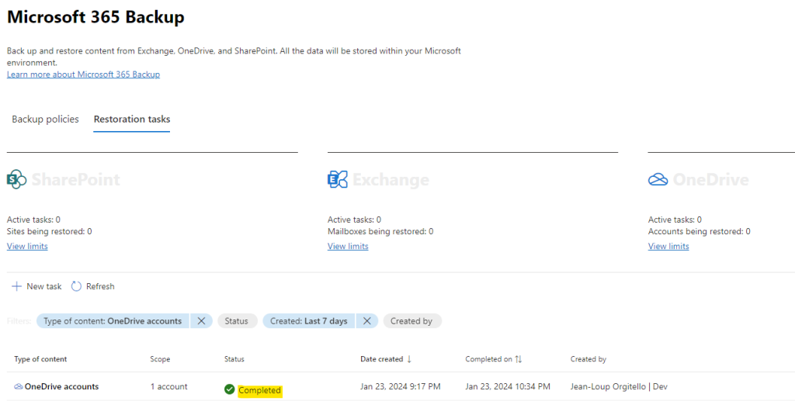The width and height of the screenshot is (795, 408).
Task: Click the SharePoint logo icon
Action: [16, 179]
